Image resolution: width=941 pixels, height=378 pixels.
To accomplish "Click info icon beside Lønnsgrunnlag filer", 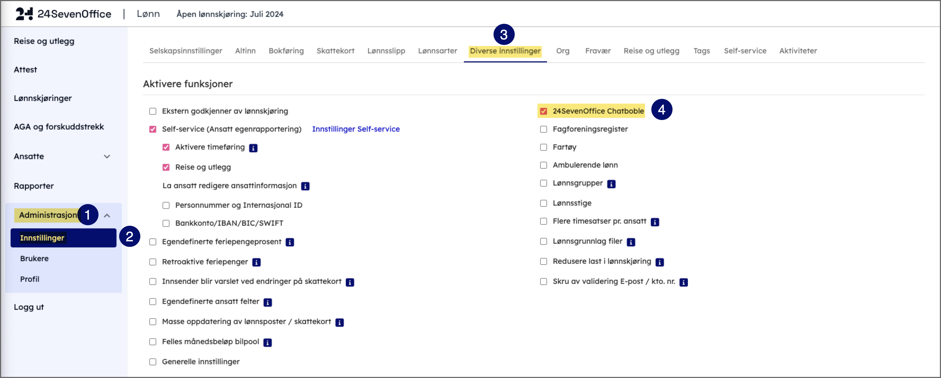I will pos(631,242).
